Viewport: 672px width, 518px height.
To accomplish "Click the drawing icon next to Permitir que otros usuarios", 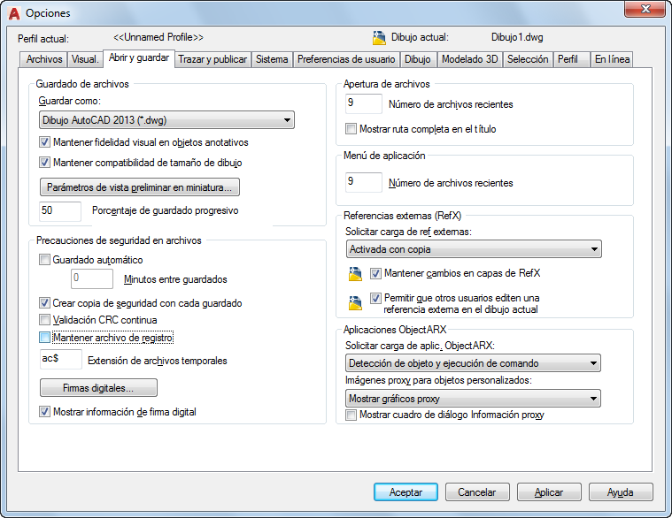I will [355, 302].
